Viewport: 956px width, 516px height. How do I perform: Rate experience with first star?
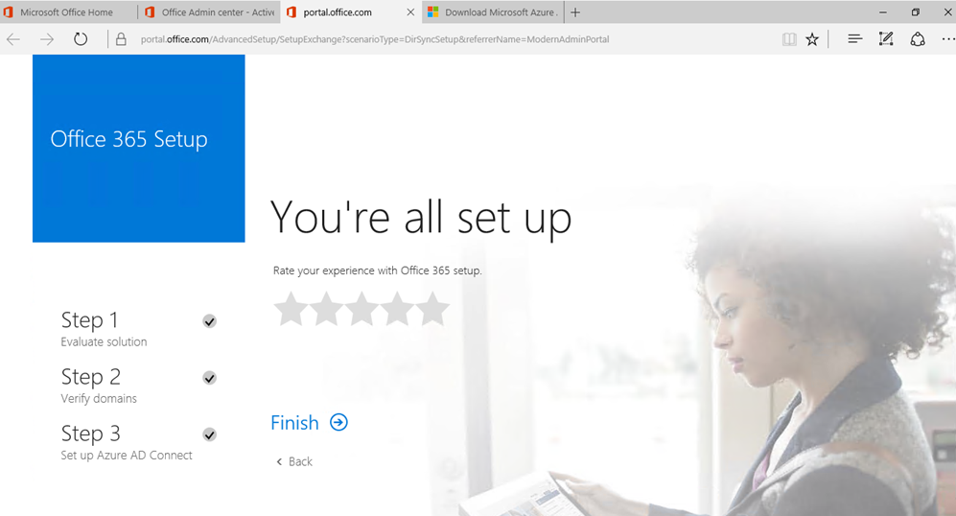pyautogui.click(x=291, y=309)
